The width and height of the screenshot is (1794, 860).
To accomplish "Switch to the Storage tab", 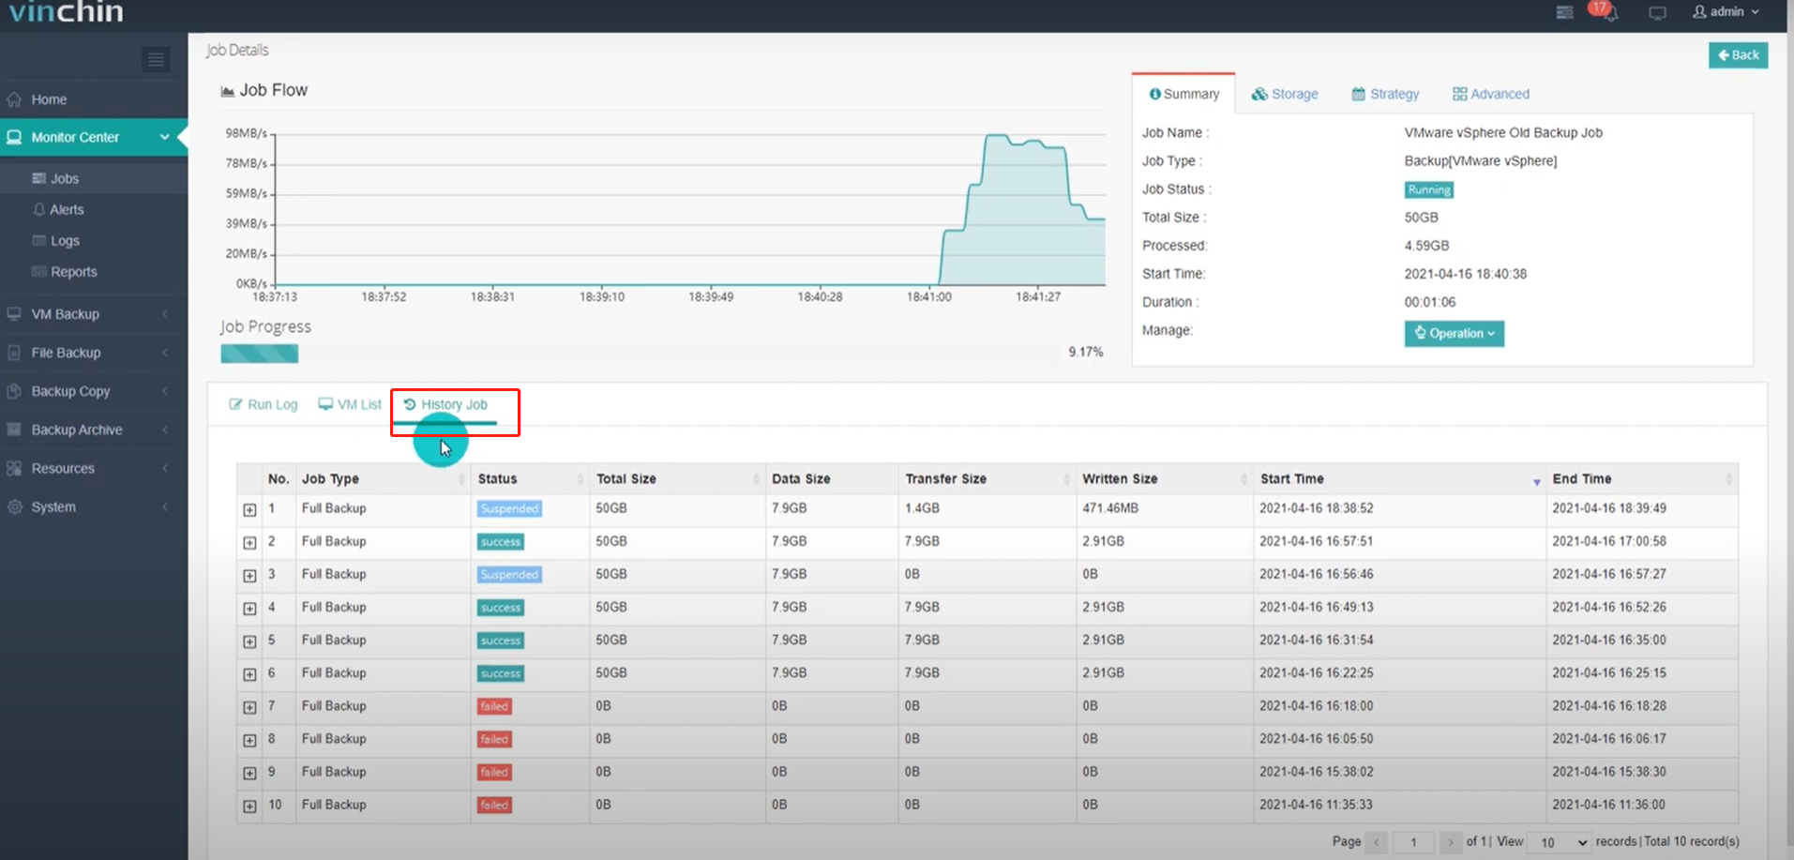I will (1285, 94).
